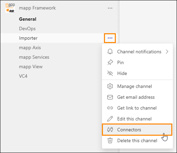Click the pencil edit icon
The image size is (177, 153).
110,119
